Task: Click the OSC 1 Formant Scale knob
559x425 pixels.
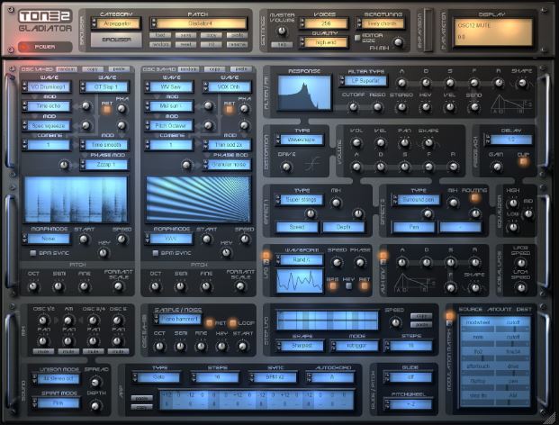Action: tap(118, 286)
